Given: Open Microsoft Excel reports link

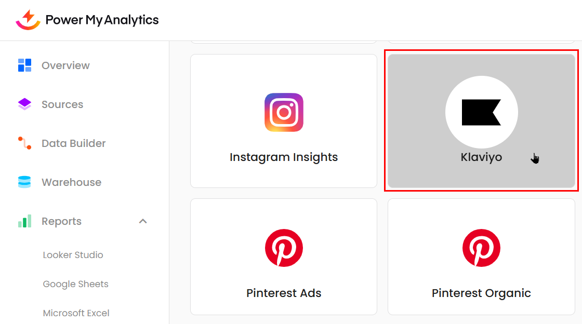Looking at the screenshot, I should click(x=76, y=313).
